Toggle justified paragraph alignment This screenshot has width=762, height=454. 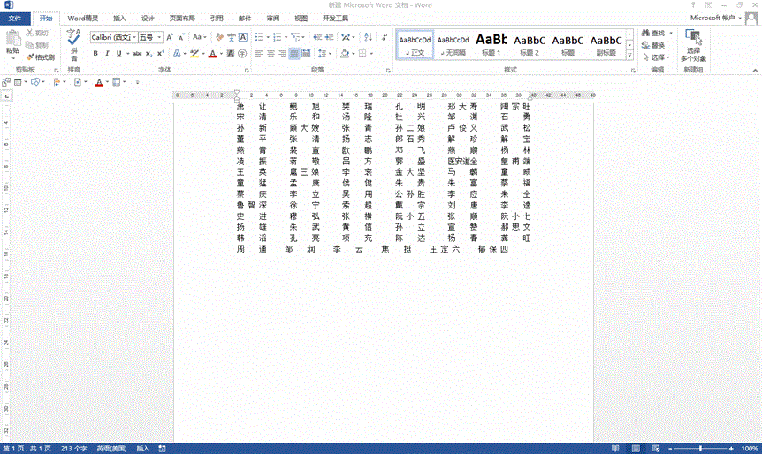click(294, 54)
